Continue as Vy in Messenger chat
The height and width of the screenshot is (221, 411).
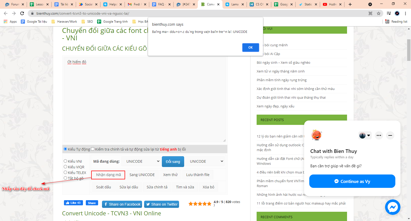352,181
